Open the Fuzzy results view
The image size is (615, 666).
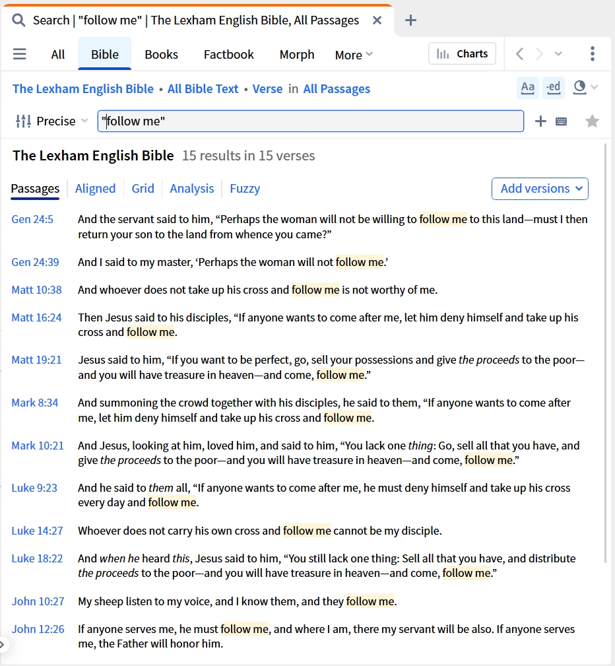(x=245, y=188)
